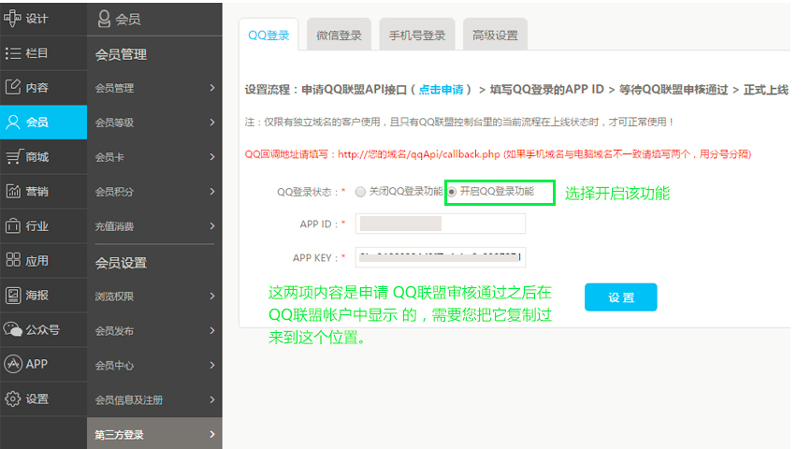Open the 商城 shopping cart icon
The image size is (812, 449).
tap(13, 156)
